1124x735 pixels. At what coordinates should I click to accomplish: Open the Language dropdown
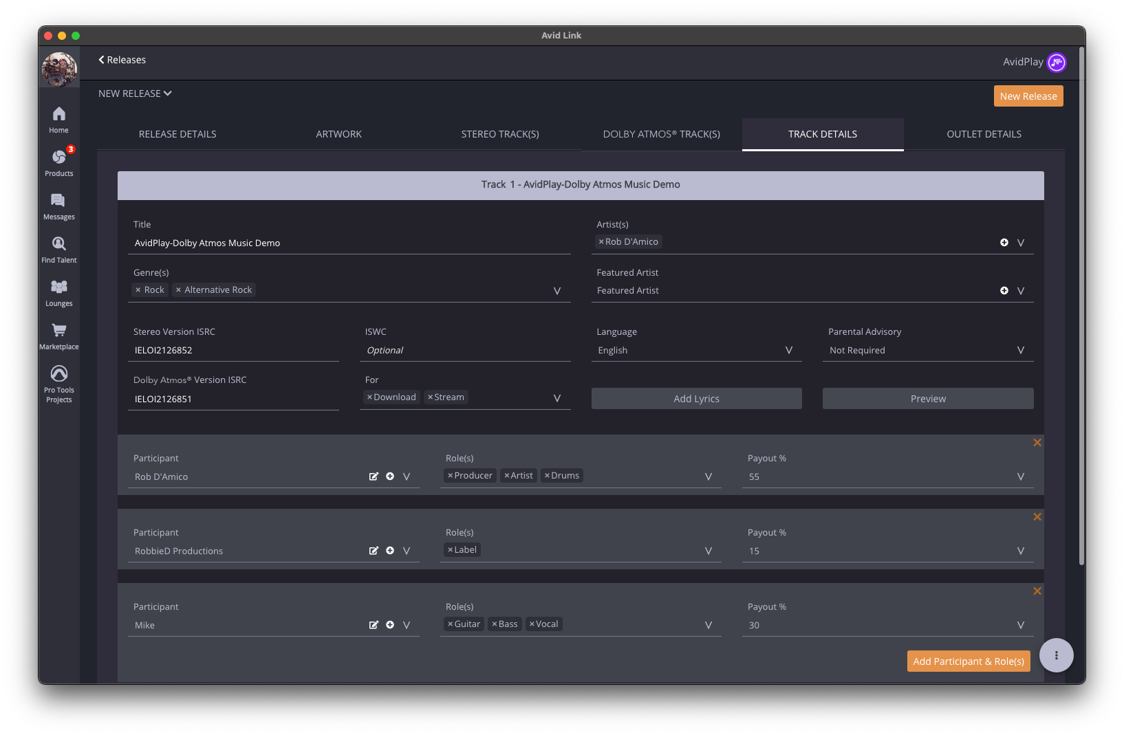(x=697, y=351)
